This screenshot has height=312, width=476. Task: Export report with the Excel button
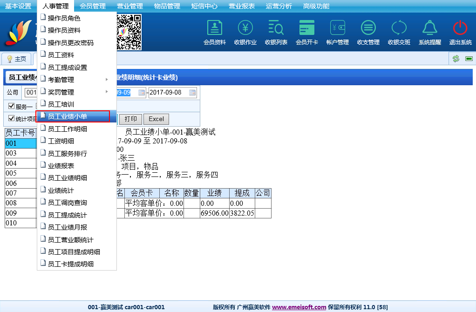[x=156, y=119]
